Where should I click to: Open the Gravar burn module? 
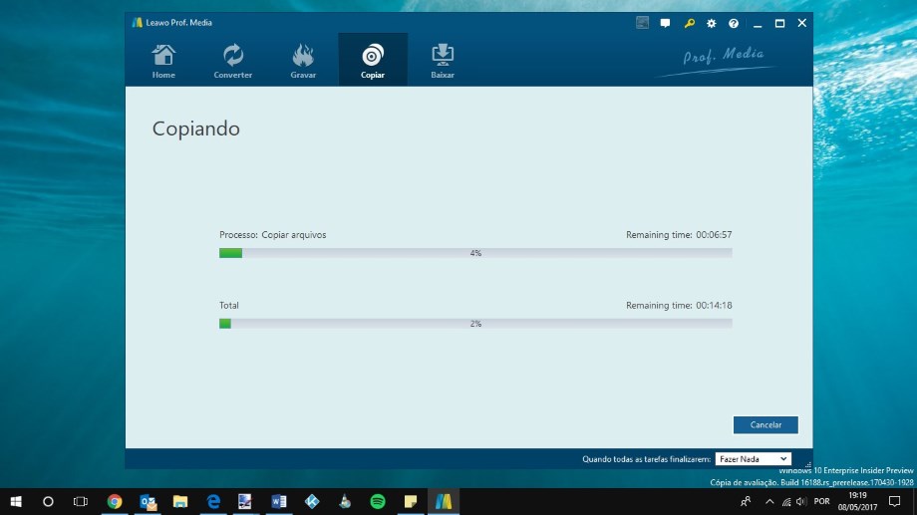303,61
